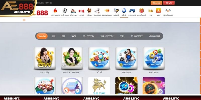The width and height of the screenshot is (201, 100).
Task: Open the Xổ số lottery game tile
Action: tap(99, 58)
